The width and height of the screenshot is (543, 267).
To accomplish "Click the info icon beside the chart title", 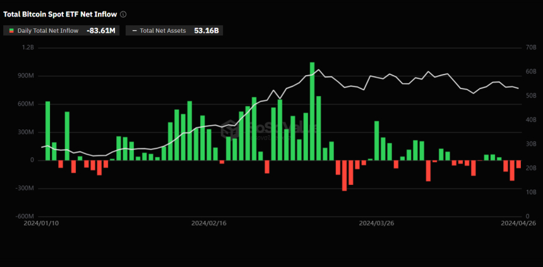I will click(x=123, y=14).
